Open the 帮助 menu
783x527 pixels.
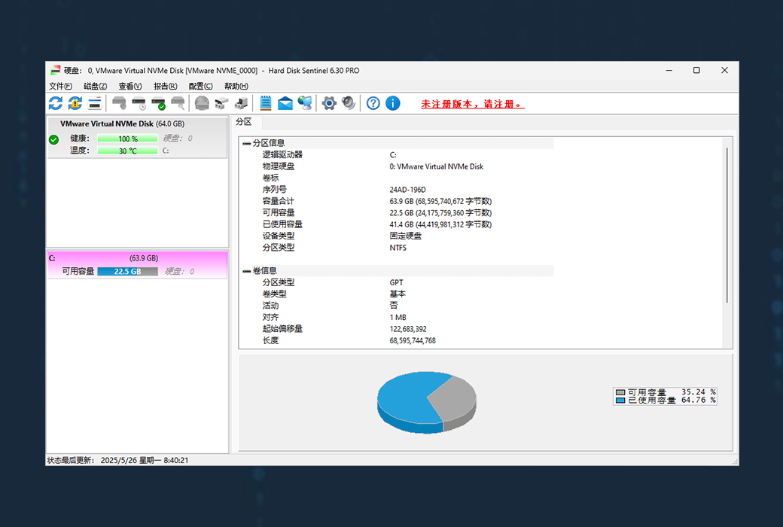coord(236,86)
